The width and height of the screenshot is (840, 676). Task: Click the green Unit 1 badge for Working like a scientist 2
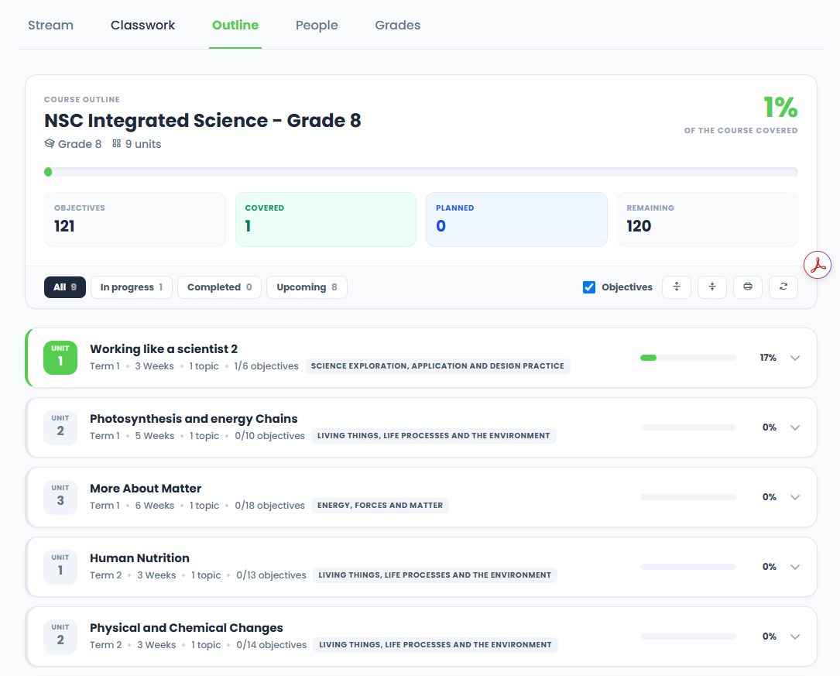[60, 357]
